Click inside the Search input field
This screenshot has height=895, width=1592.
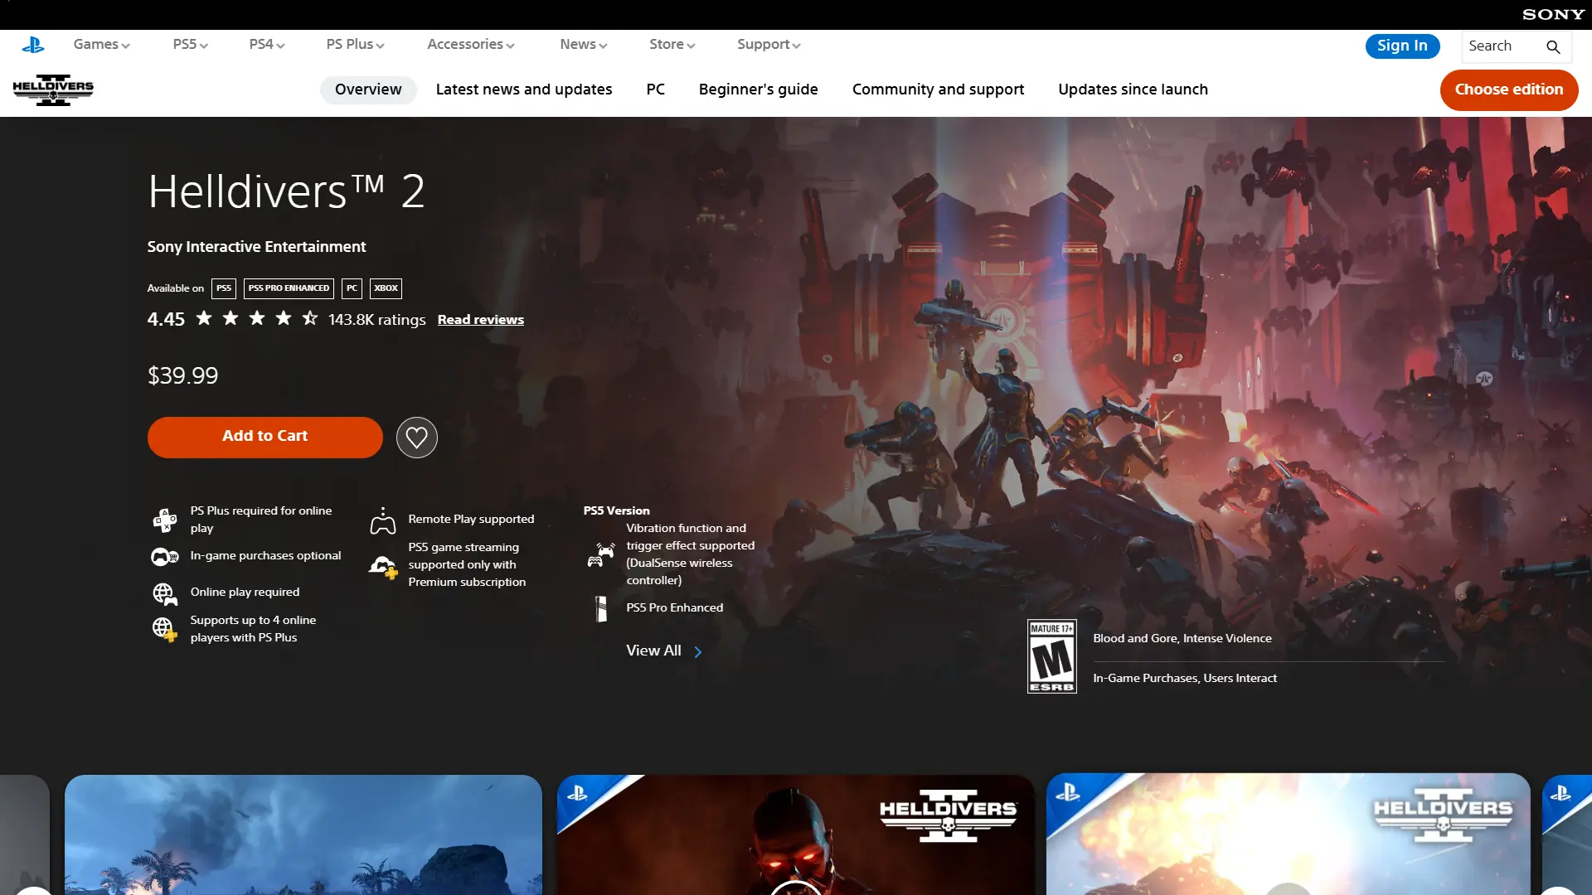pos(1501,46)
